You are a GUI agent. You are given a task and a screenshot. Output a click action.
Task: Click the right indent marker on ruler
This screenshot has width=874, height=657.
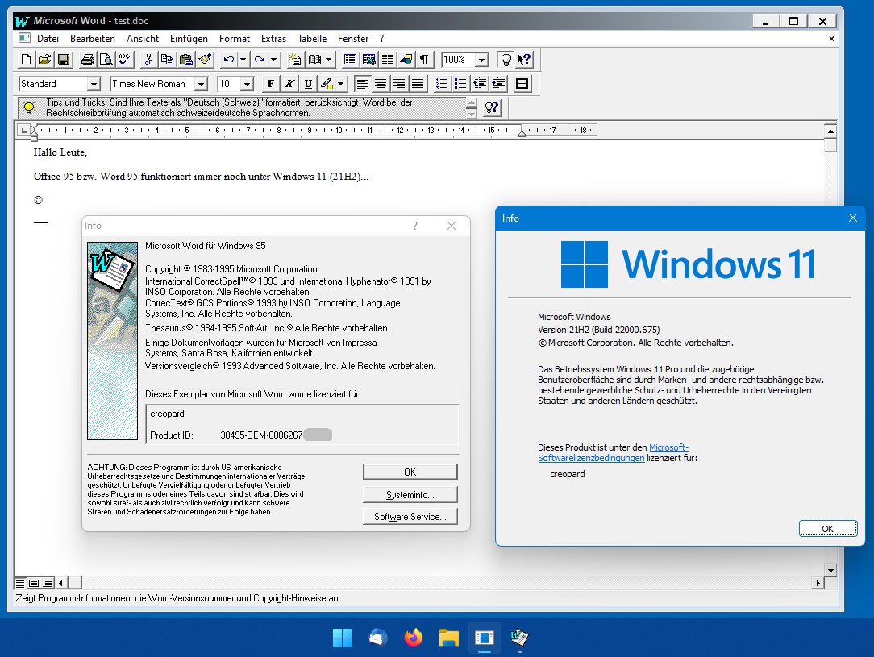[x=522, y=132]
